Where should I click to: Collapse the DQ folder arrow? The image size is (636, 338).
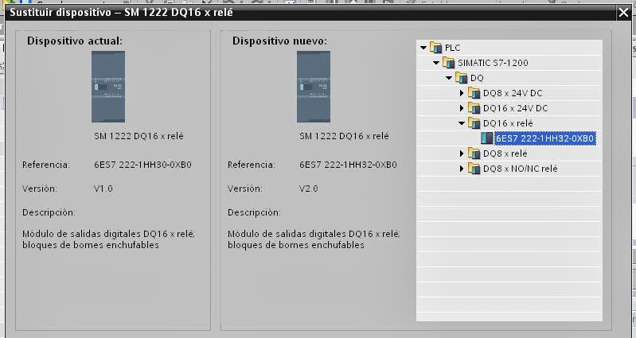[x=449, y=78]
